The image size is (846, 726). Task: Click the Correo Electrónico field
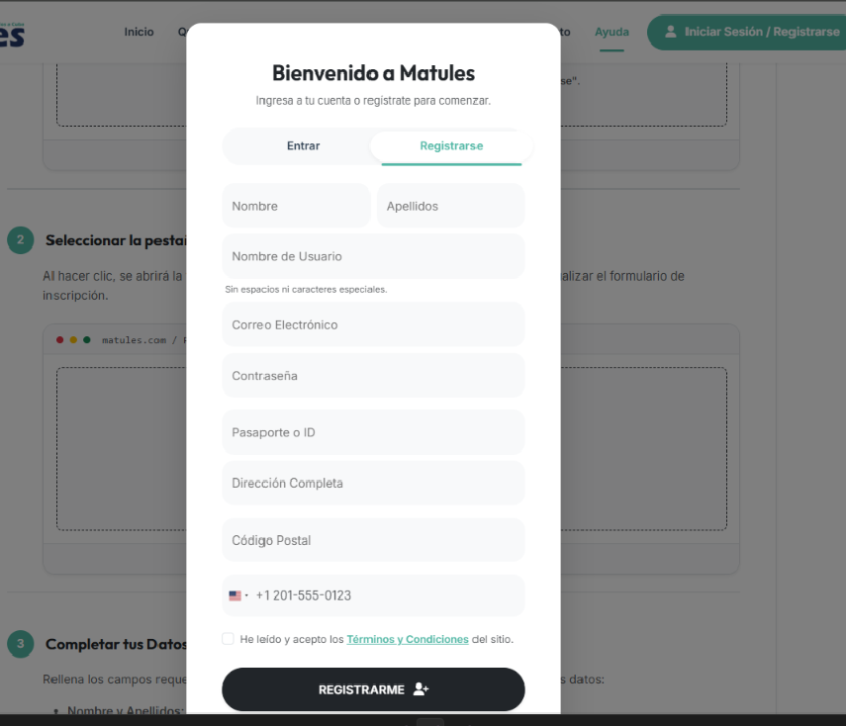[x=373, y=324]
